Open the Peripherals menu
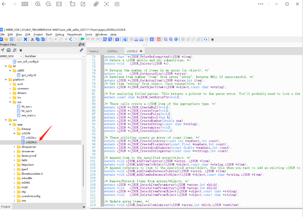Viewport: 303px width, 217px height. 74,34
